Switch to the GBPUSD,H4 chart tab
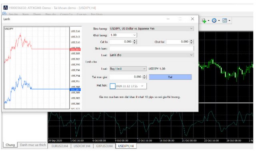Viewport: 256px width, 151px height. [x=104, y=146]
